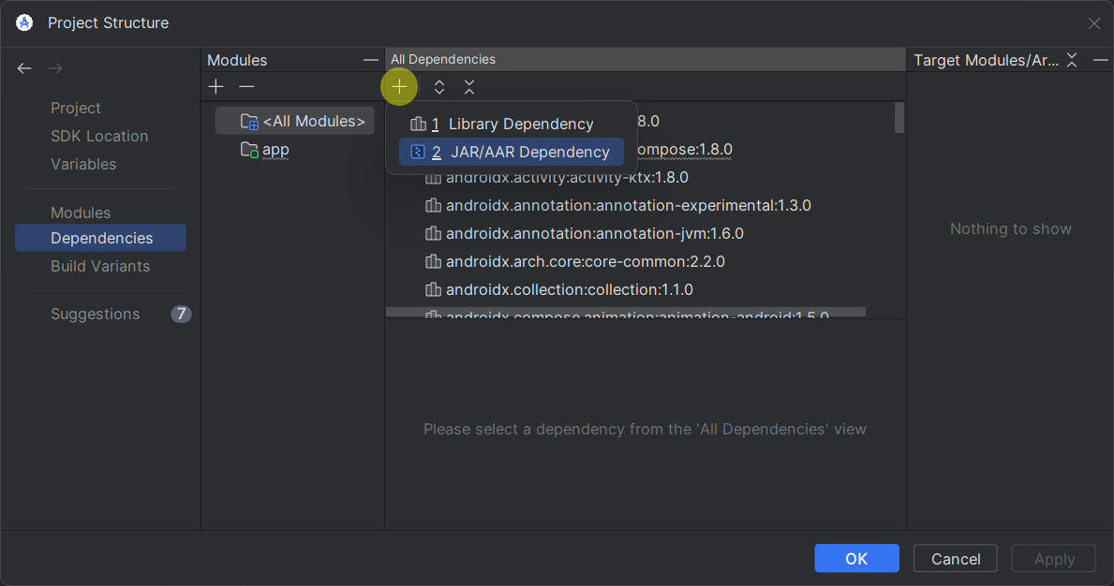This screenshot has height=586, width=1114.
Task: Open Suggestions showing seven items
Action: [x=95, y=314]
